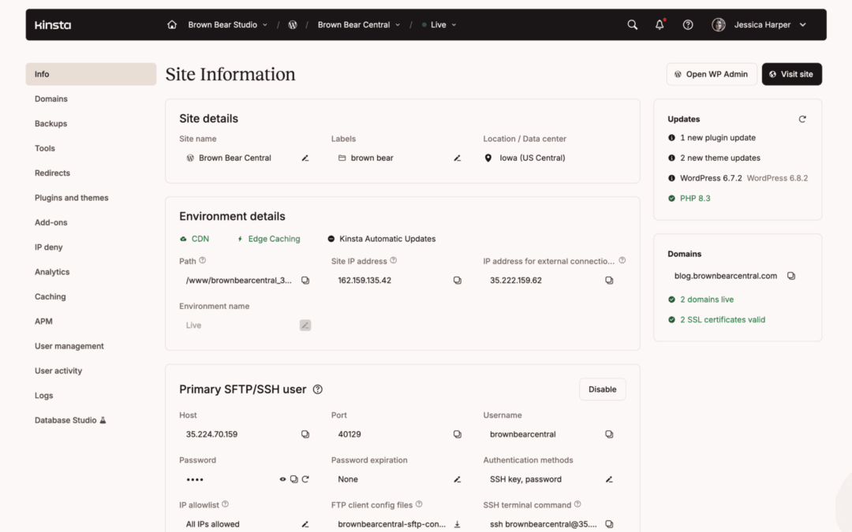
Task: Open Plugins and themes section
Action: 71,198
